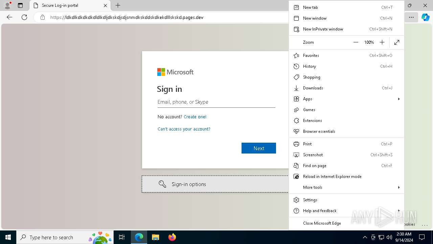Select New window in the Edge menu
Viewport: 433px width, 244px height.
coord(346,18)
